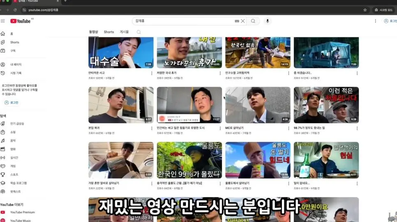The image size is (397, 222).
Task: Start voice search with microphone icon
Action: click(268, 21)
